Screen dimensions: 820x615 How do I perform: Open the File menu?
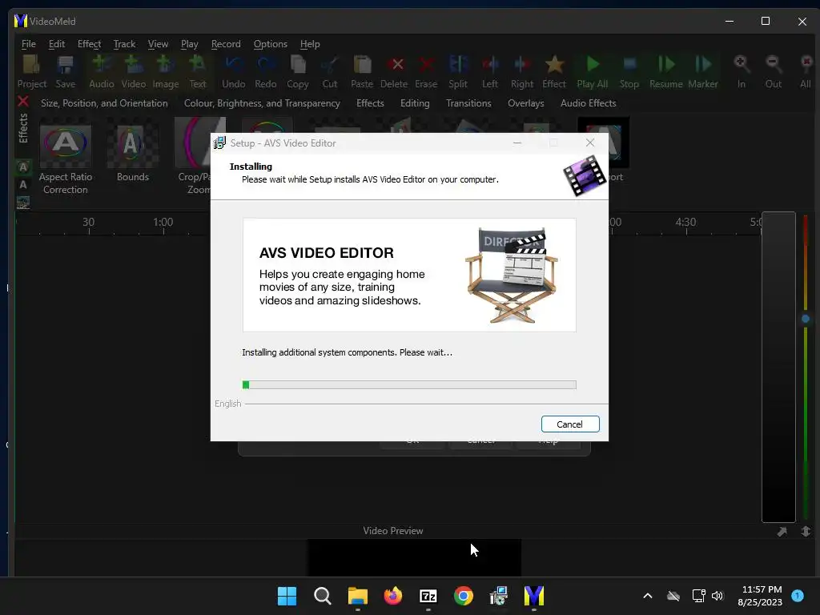tap(29, 44)
